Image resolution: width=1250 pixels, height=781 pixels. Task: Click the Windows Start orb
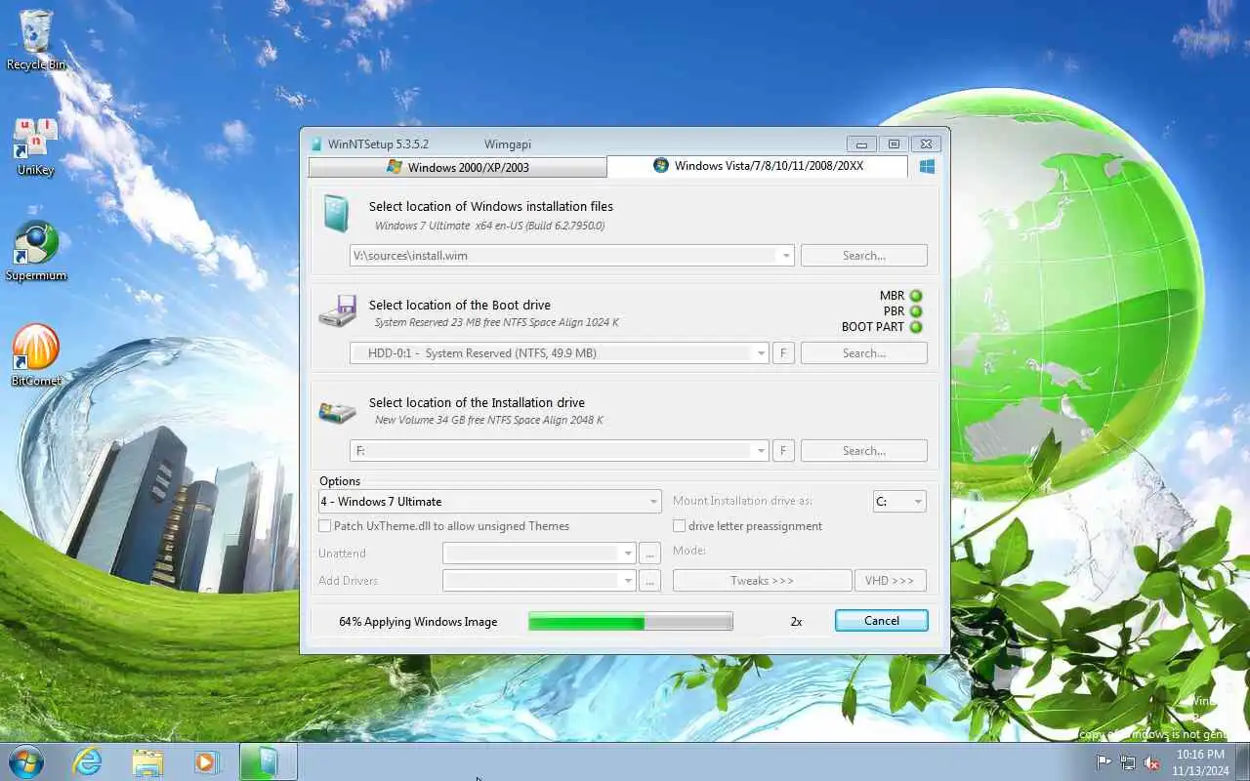pos(25,761)
